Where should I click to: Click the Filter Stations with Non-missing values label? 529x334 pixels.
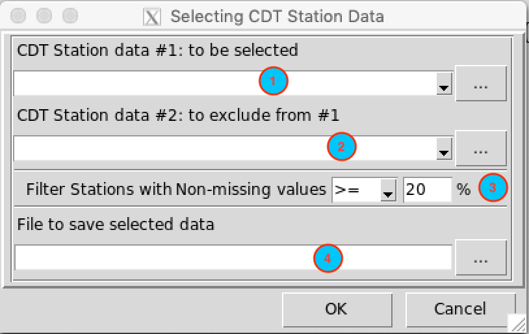pos(176,190)
